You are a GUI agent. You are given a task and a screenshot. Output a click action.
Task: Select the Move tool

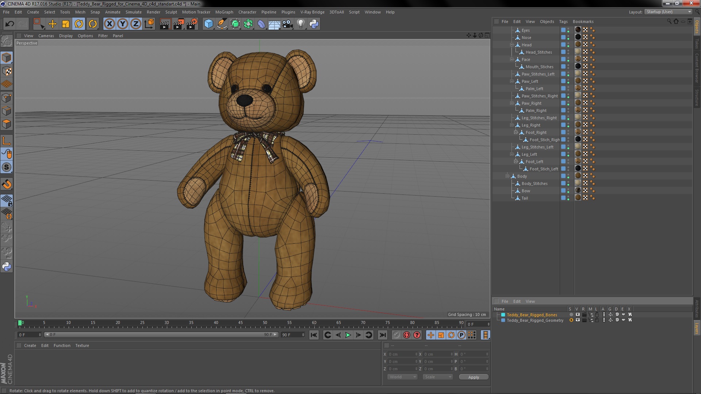pyautogui.click(x=52, y=24)
